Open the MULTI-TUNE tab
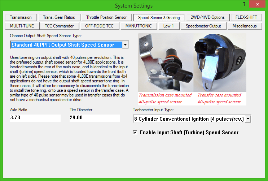Viewport: 268px width, 181px height. (x=22, y=26)
